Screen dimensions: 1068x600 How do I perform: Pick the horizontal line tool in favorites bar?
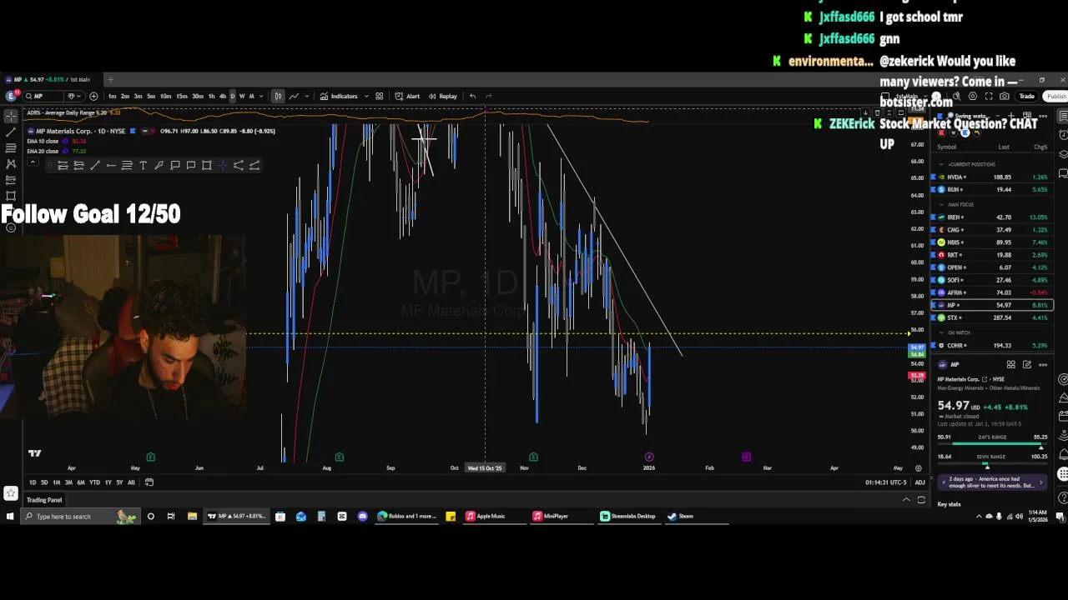pyautogui.click(x=111, y=165)
